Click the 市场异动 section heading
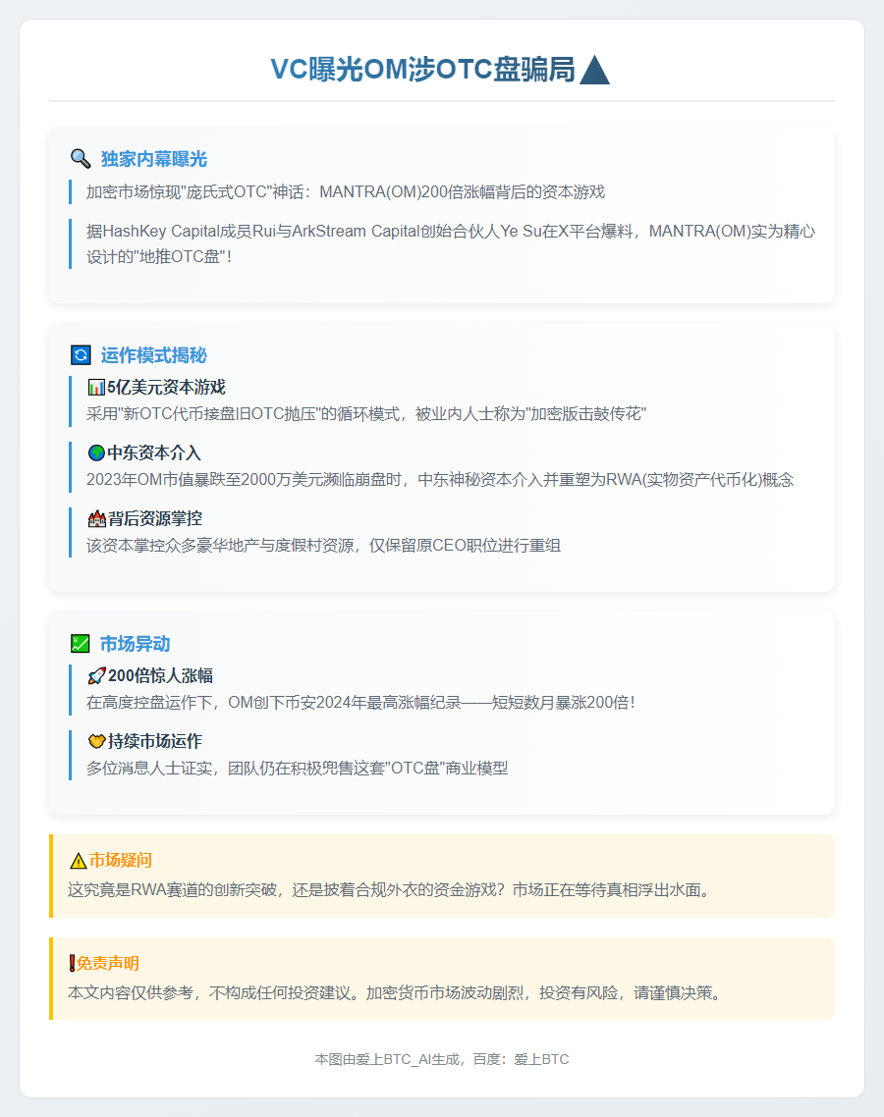Image resolution: width=884 pixels, height=1117 pixels. coord(136,644)
